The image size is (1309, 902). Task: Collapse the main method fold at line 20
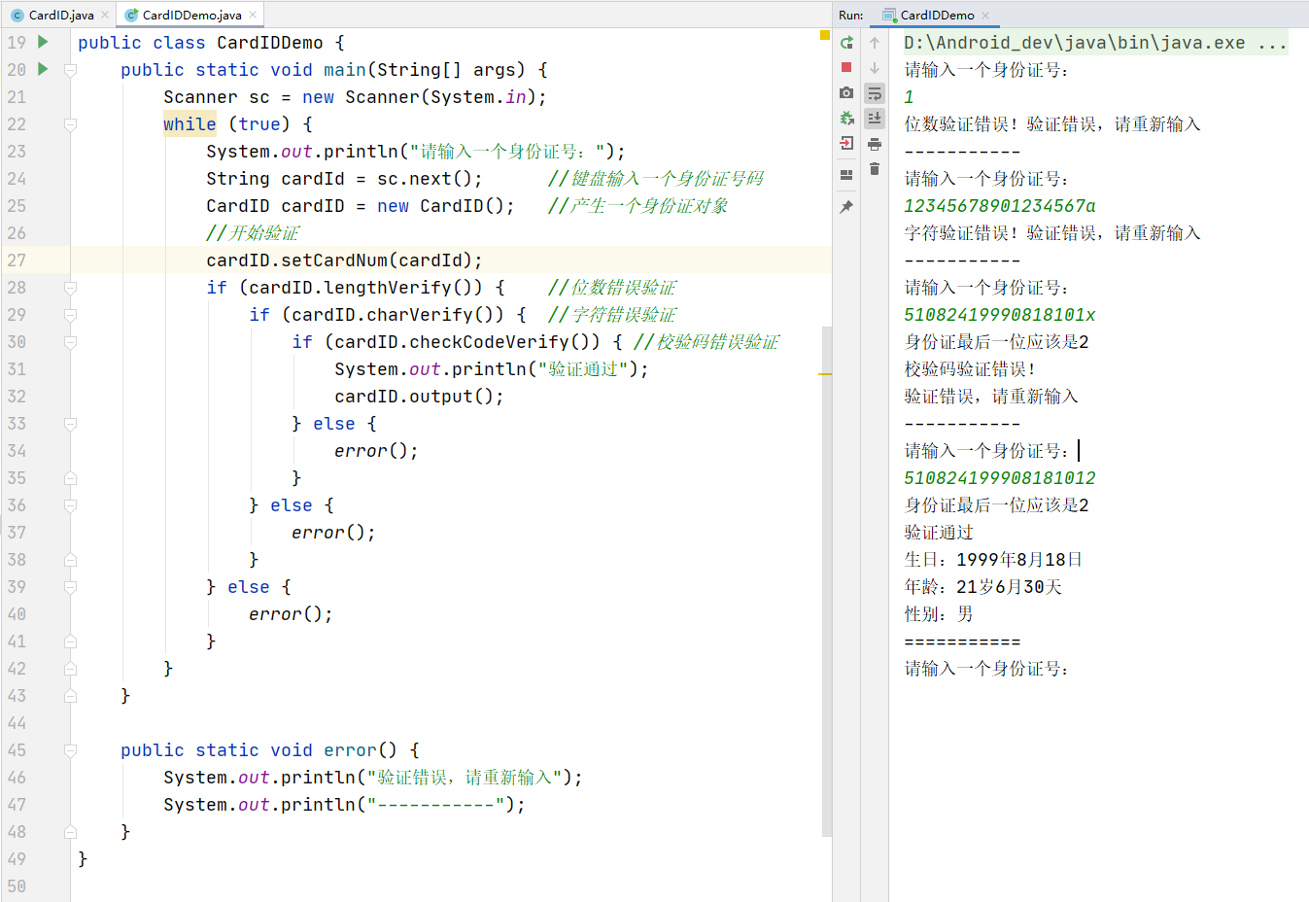tap(70, 70)
